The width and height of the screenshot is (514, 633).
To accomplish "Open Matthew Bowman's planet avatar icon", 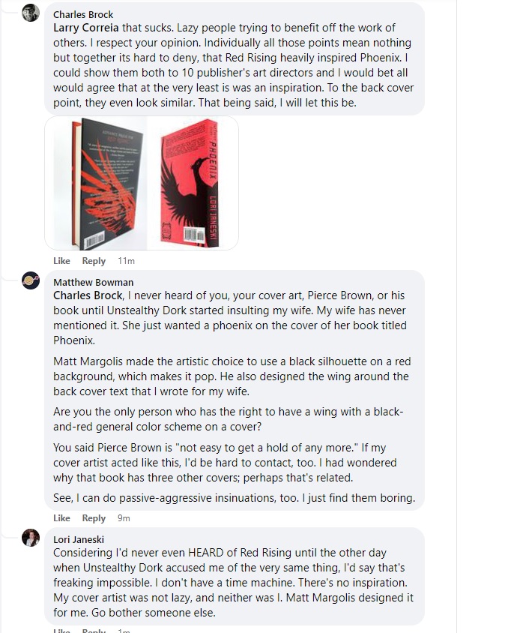I will 31,280.
